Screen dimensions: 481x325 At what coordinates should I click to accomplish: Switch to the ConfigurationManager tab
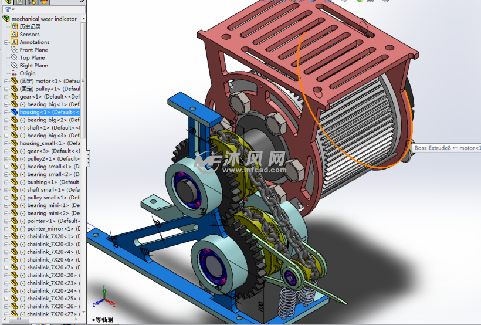pyautogui.click(x=32, y=2)
